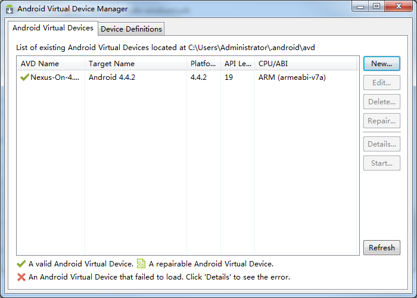The height and width of the screenshot is (298, 417).
Task: Sort by the Target Name column header
Action: (x=136, y=64)
